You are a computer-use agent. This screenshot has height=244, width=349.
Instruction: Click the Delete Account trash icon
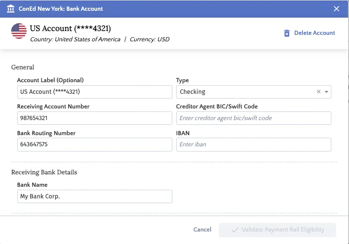click(287, 33)
